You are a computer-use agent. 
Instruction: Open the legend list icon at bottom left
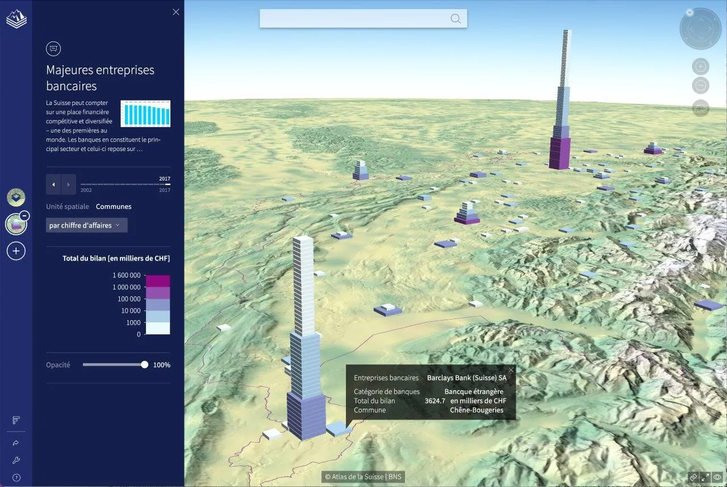pyautogui.click(x=16, y=420)
